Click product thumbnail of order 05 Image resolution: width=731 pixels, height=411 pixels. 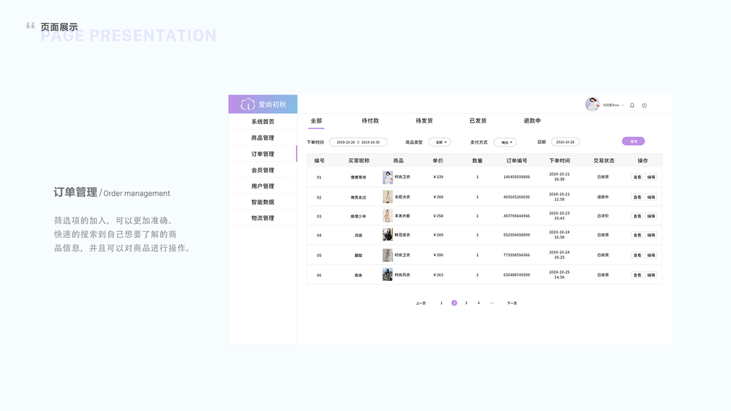click(387, 255)
